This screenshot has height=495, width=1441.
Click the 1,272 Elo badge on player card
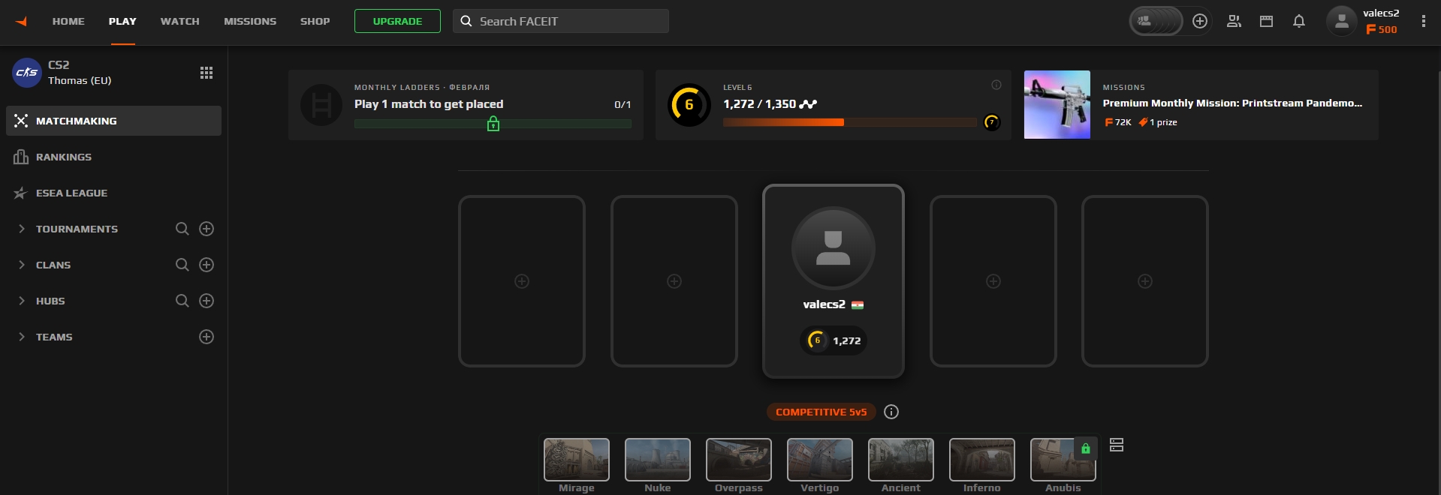[834, 340]
